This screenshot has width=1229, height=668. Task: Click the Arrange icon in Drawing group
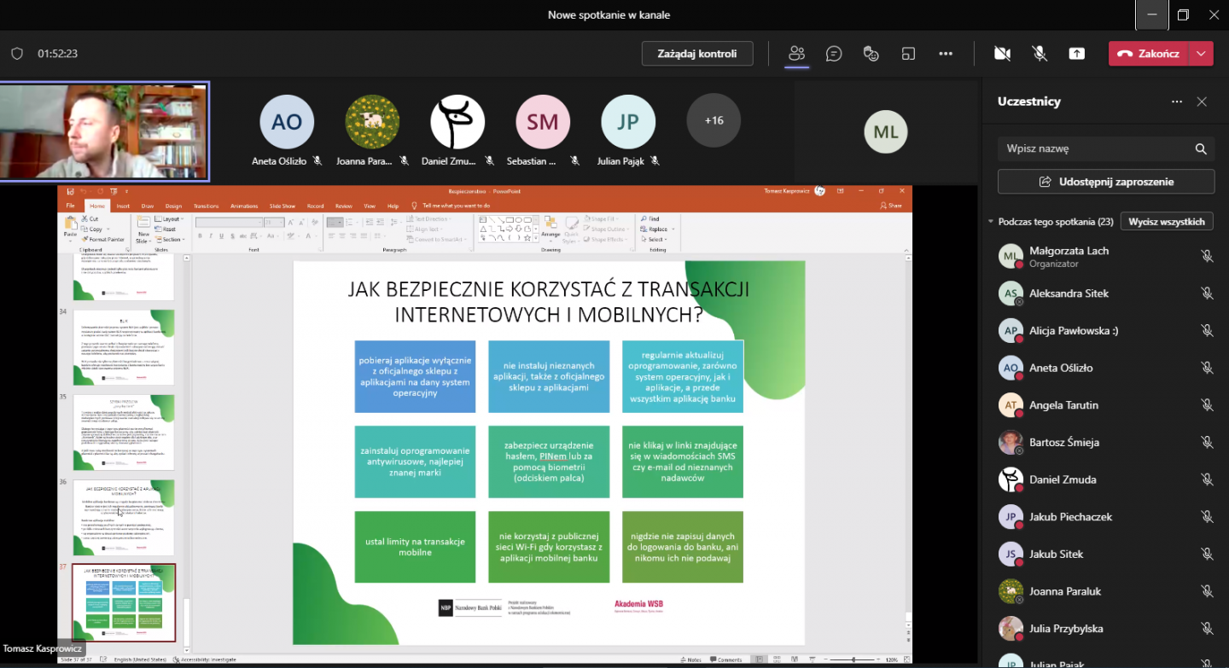coord(550,228)
